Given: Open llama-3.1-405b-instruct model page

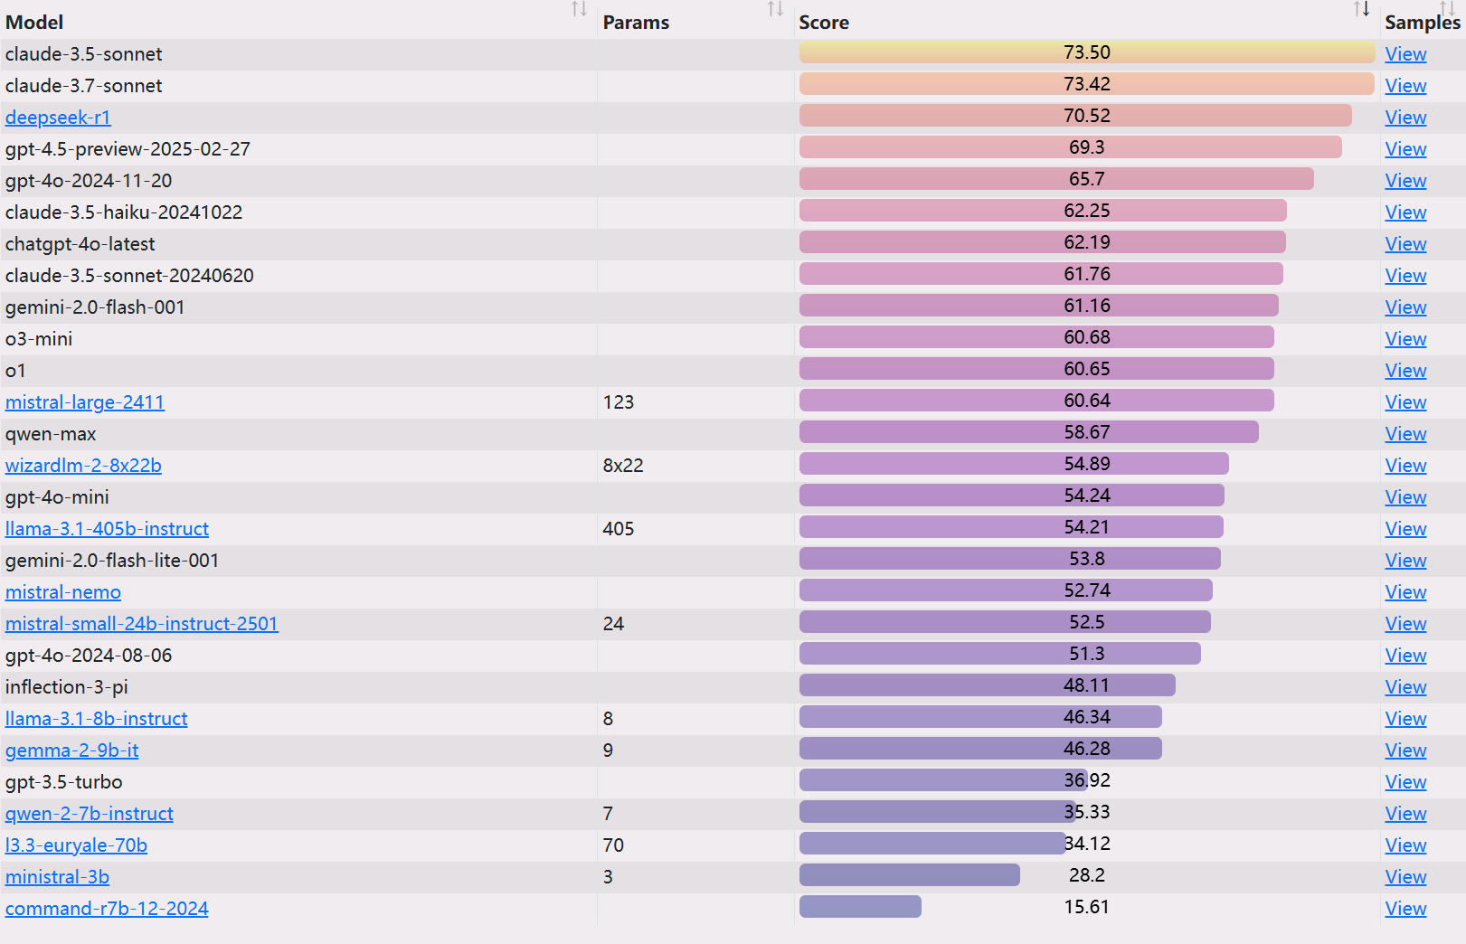Looking at the screenshot, I should coord(107,529).
